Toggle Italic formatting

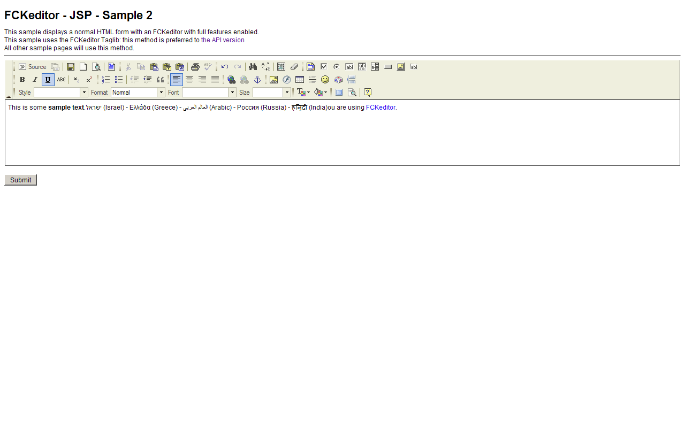pos(35,80)
